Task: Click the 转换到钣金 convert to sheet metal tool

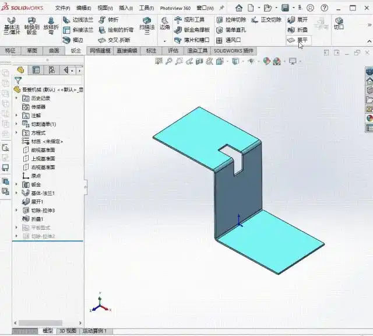Action: [x=31, y=26]
